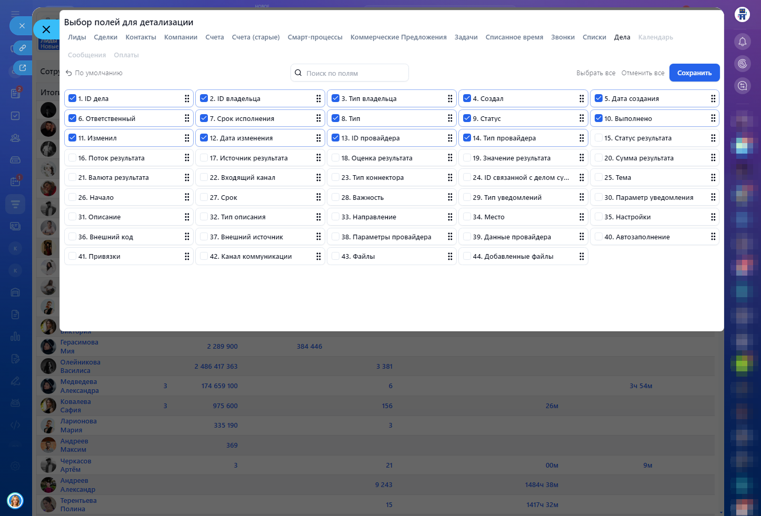
Task: Click the По умолчанию reset arrow icon
Action: (68, 73)
